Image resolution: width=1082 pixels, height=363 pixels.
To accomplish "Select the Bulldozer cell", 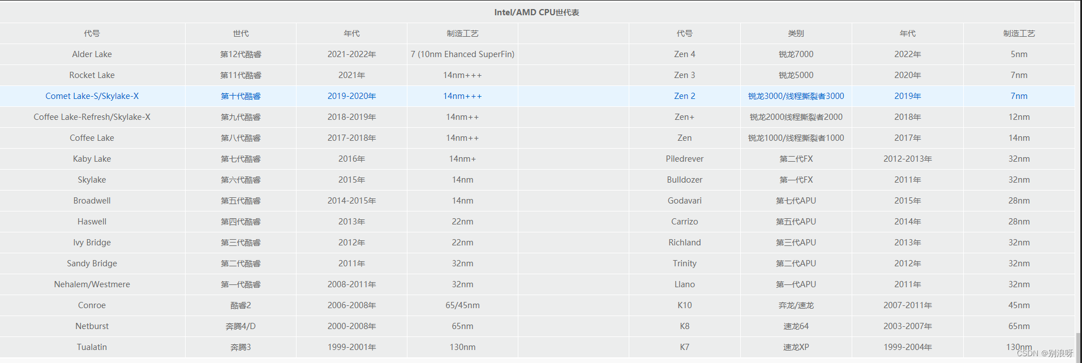I will 684,180.
